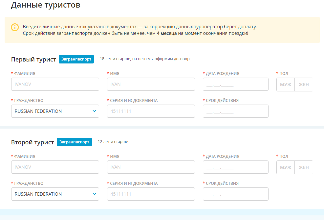This screenshot has height=220, width=324.
Task: Expand second tourist citizenship dropdown
Action: coord(55,194)
